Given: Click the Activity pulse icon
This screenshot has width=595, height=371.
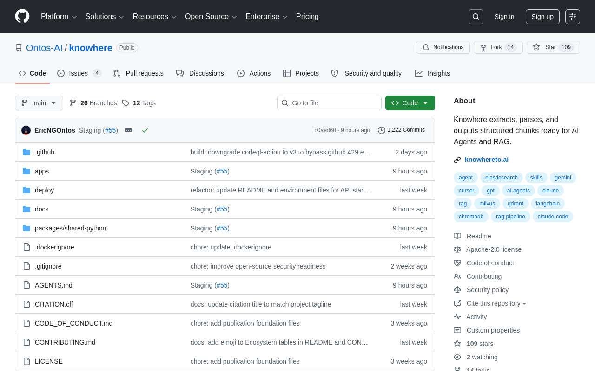Looking at the screenshot, I should pos(457,317).
